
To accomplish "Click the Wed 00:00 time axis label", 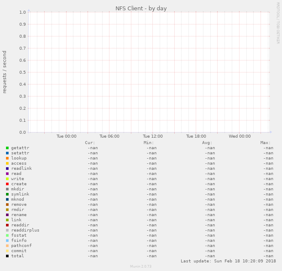I will [x=240, y=136].
